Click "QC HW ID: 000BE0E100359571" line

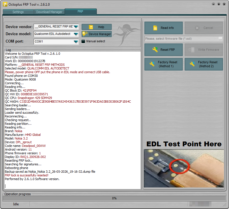[26, 94]
